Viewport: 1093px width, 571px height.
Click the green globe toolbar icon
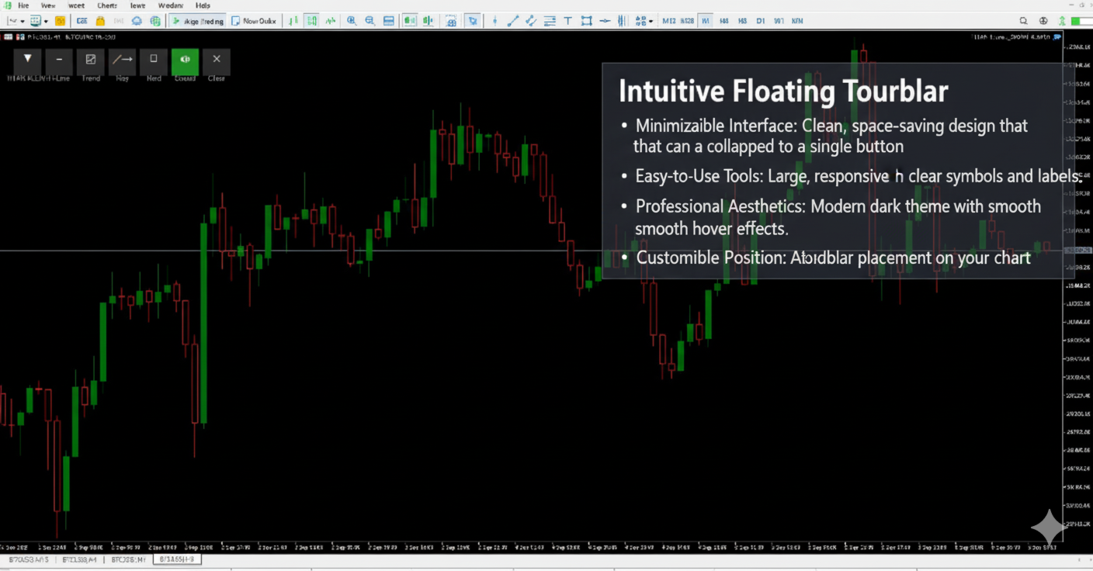155,21
